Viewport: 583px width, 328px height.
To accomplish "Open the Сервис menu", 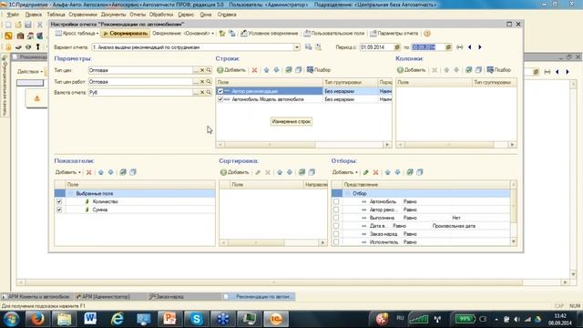I will click(186, 15).
